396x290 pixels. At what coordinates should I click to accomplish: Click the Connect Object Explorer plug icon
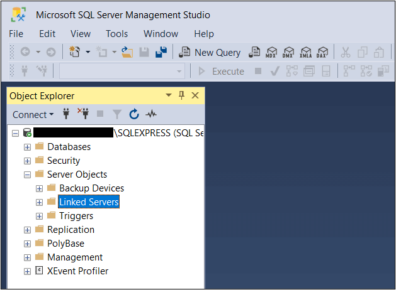click(x=66, y=114)
